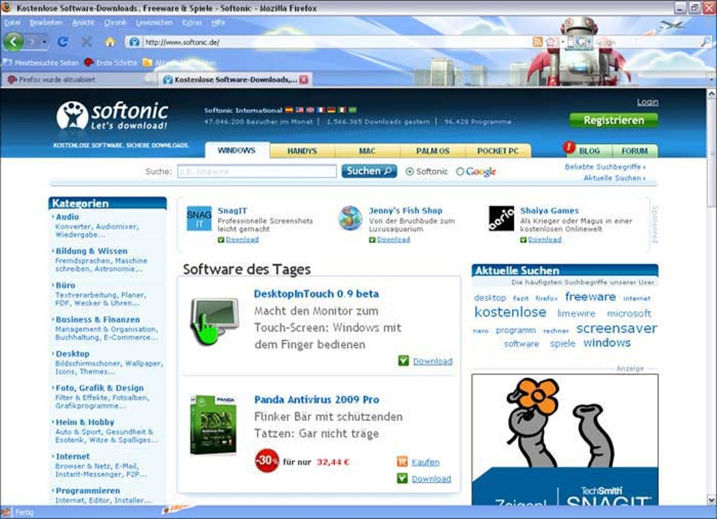The width and height of the screenshot is (717, 519).
Task: Open SnagIT sponsored icon
Action: (x=199, y=218)
